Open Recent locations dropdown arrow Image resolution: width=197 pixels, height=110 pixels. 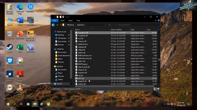pos(61,25)
